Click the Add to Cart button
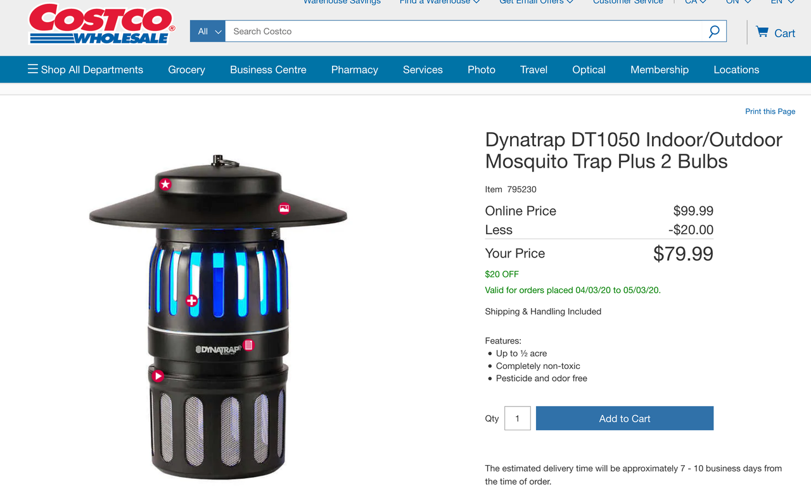 pos(625,418)
